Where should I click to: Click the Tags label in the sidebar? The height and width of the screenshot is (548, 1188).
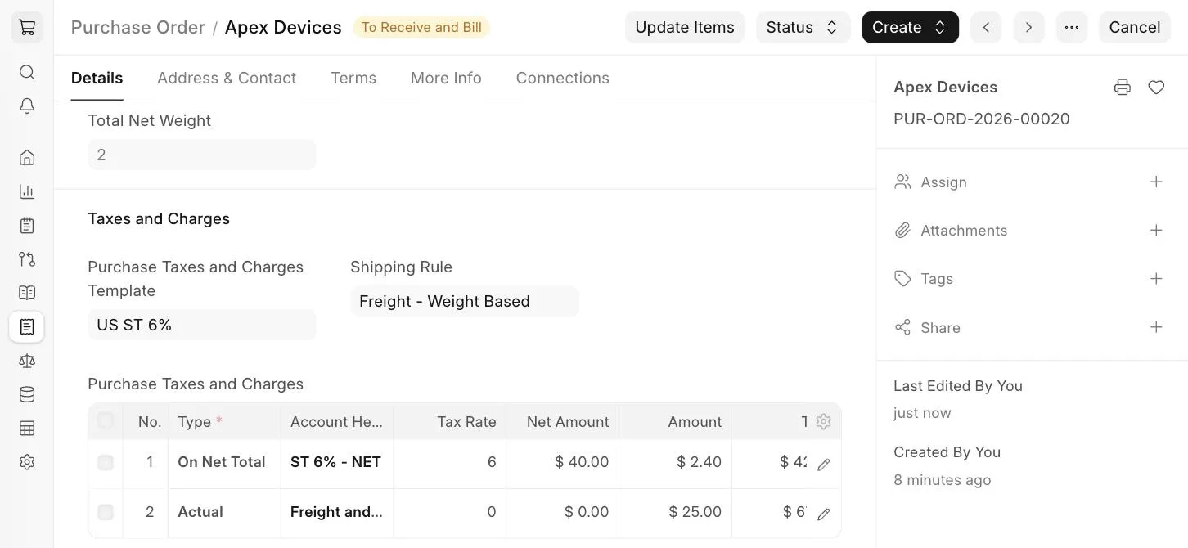(937, 279)
